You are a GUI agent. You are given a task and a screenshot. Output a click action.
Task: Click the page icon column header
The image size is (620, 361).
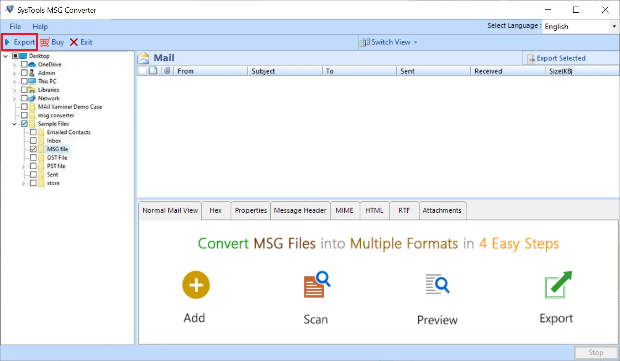point(153,71)
